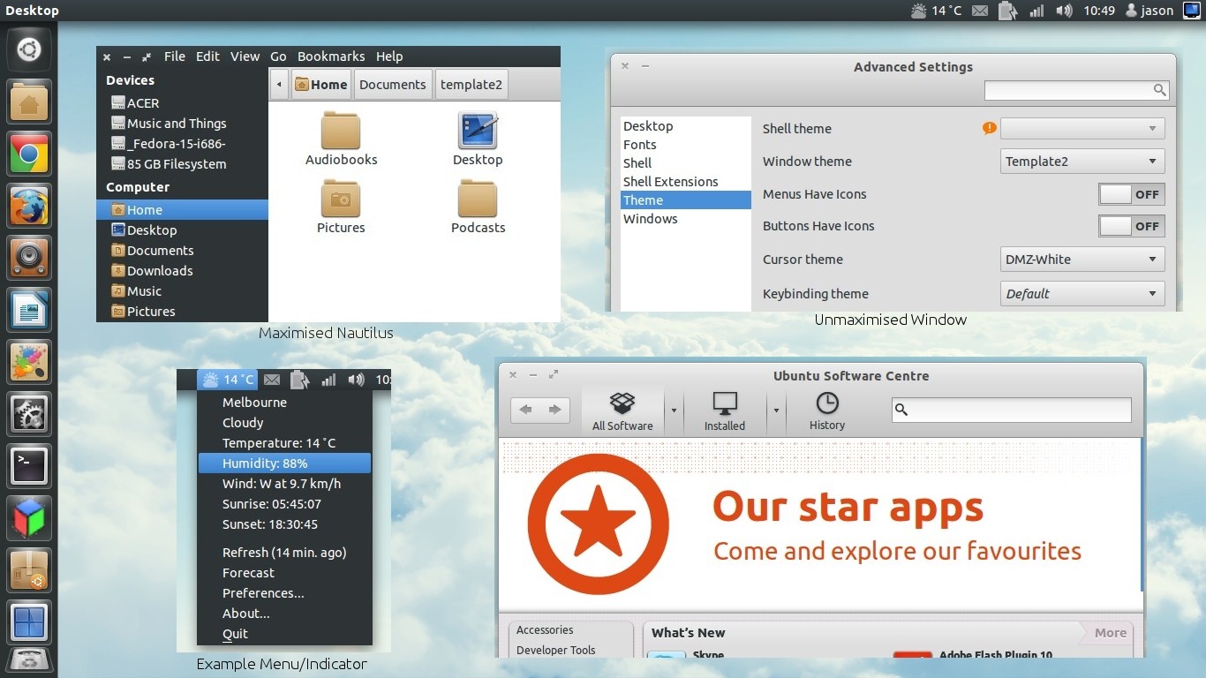Open the Cursor theme DMZ-White dropdown
1206x678 pixels.
coord(1082,260)
